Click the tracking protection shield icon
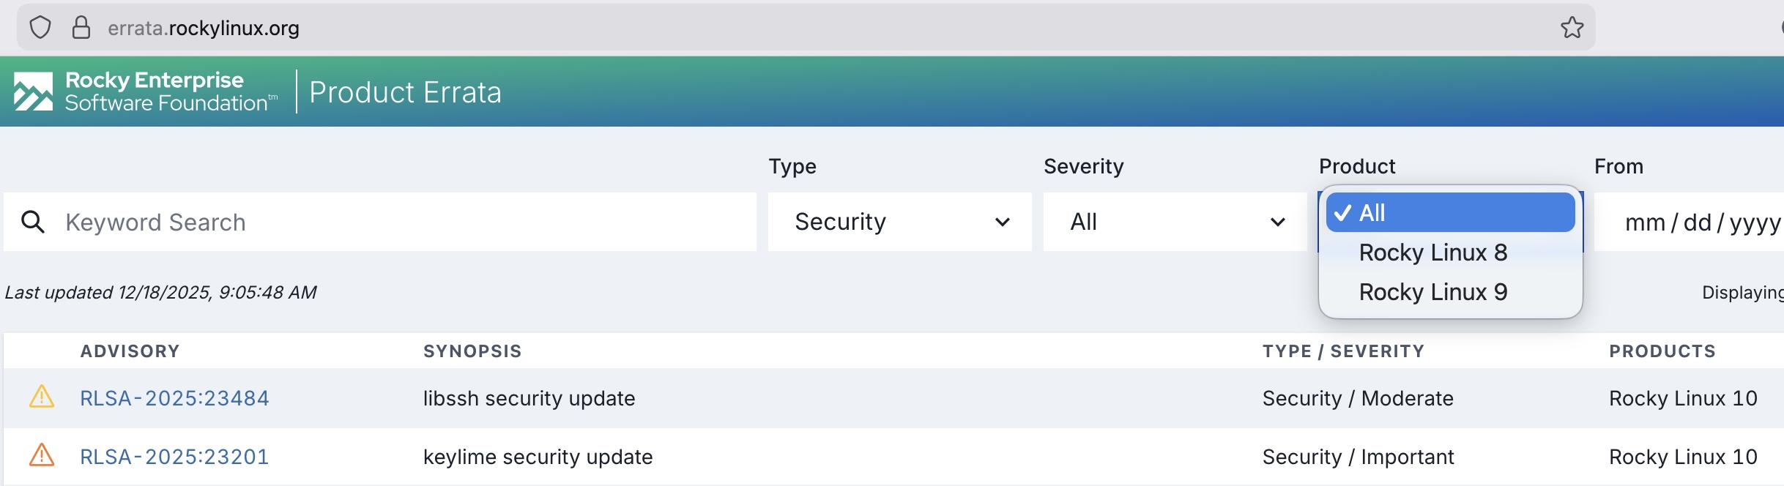 pyautogui.click(x=40, y=28)
